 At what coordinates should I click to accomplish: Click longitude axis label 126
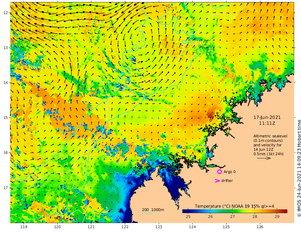coord(260,227)
